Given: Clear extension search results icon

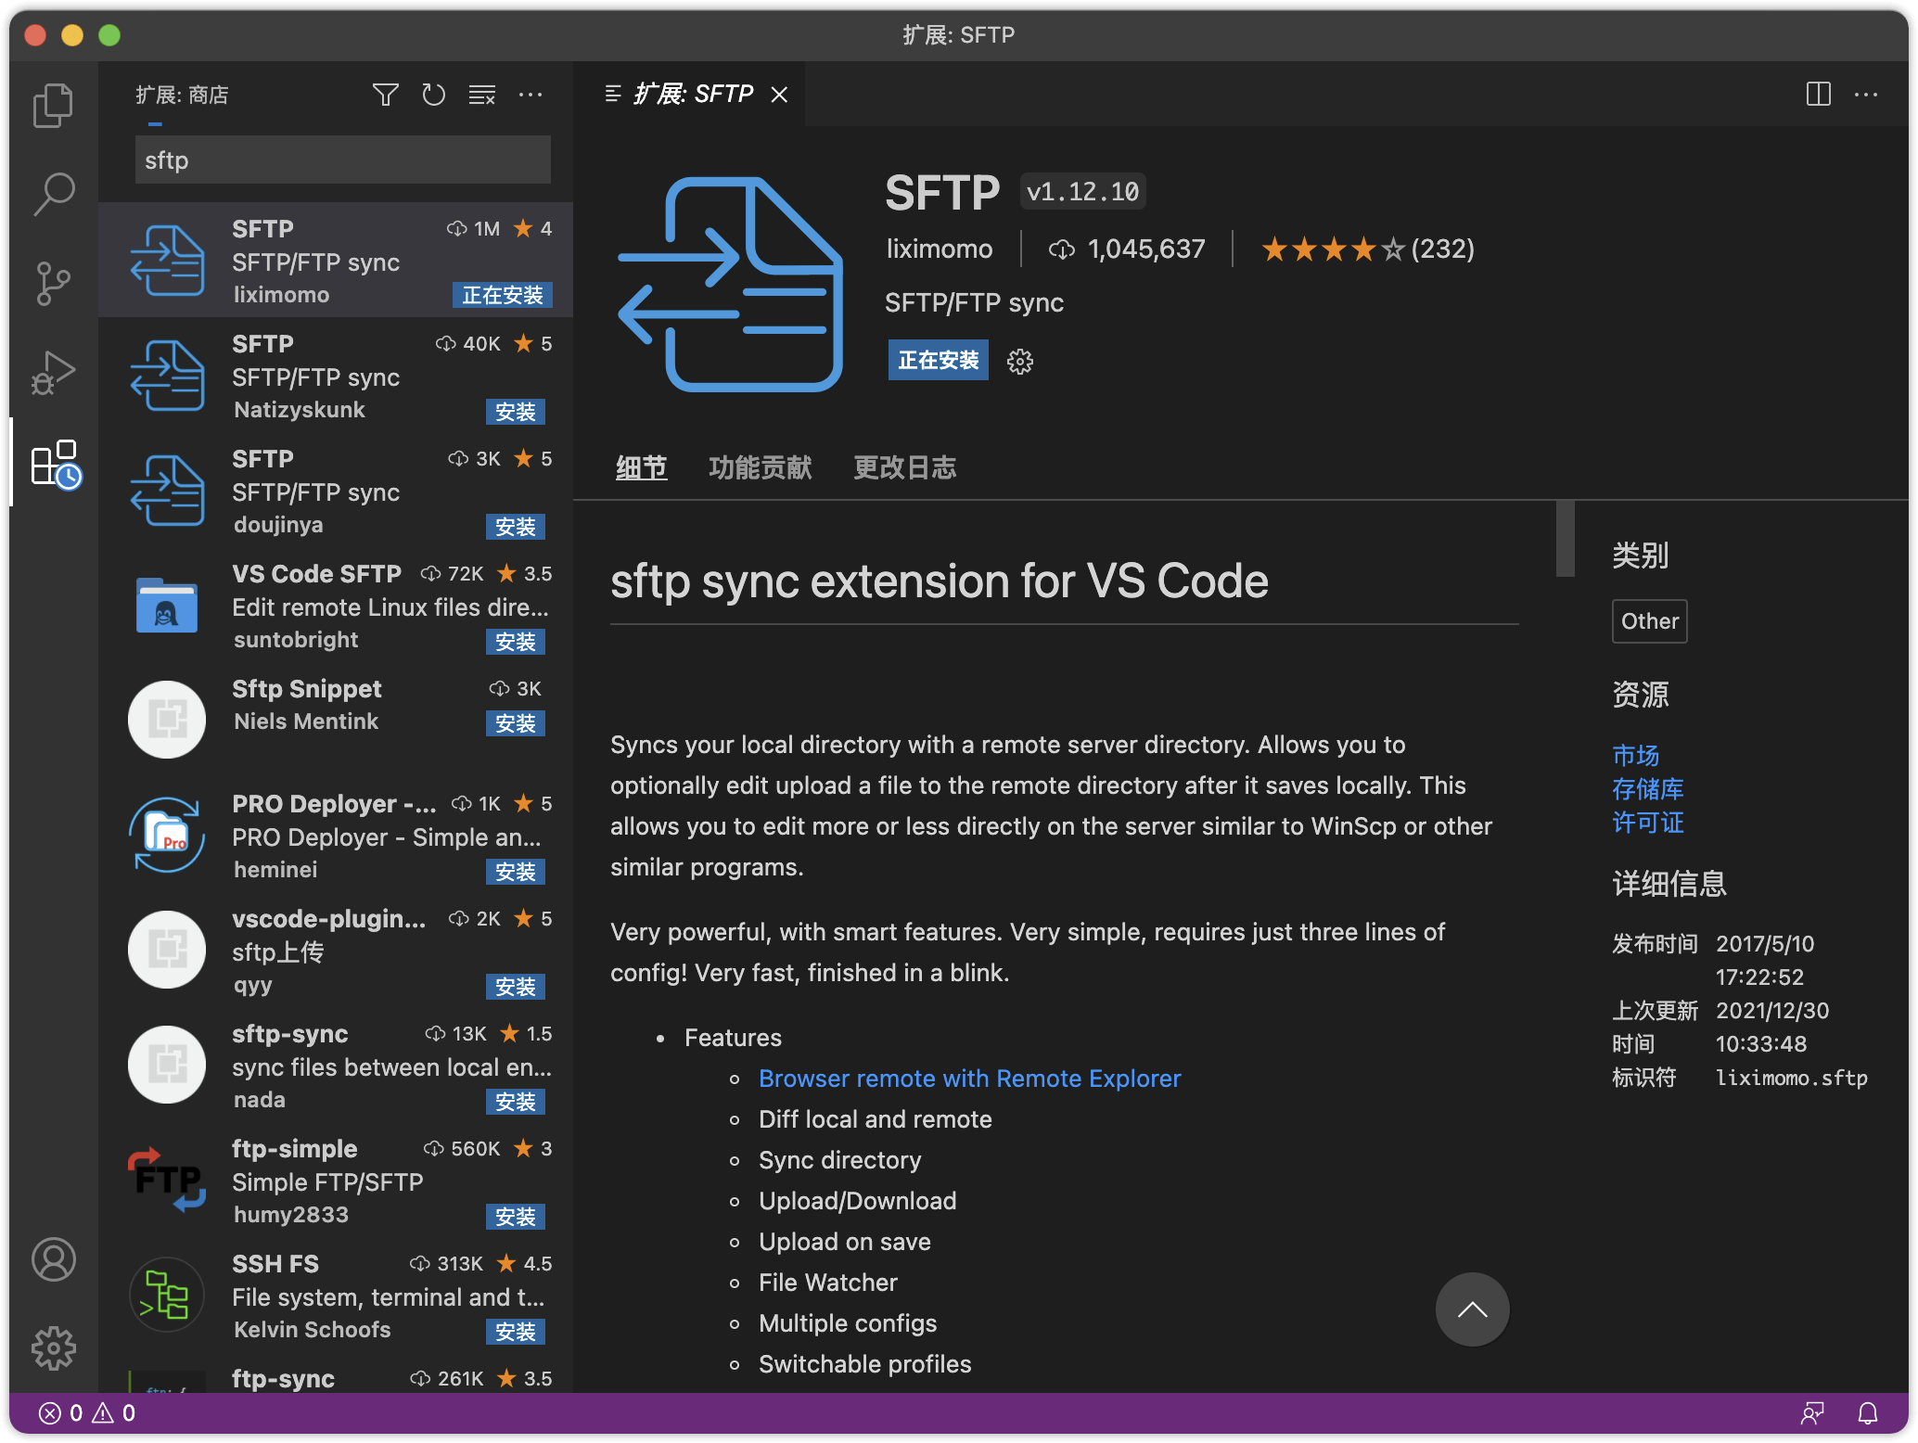Looking at the screenshot, I should (482, 95).
